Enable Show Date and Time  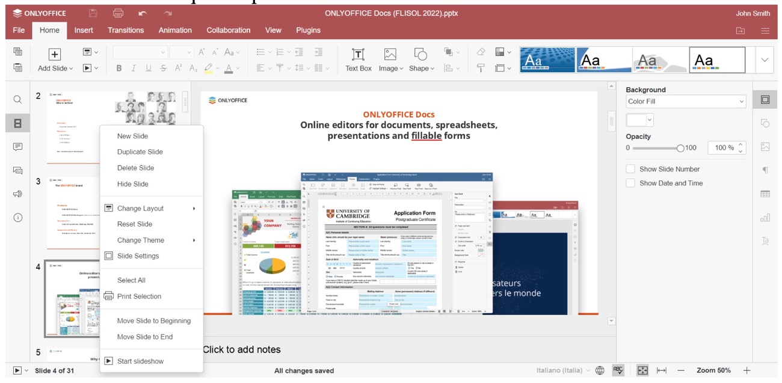tap(630, 183)
